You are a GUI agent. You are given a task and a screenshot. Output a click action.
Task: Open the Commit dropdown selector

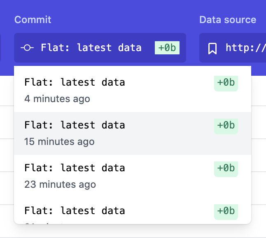(100, 48)
